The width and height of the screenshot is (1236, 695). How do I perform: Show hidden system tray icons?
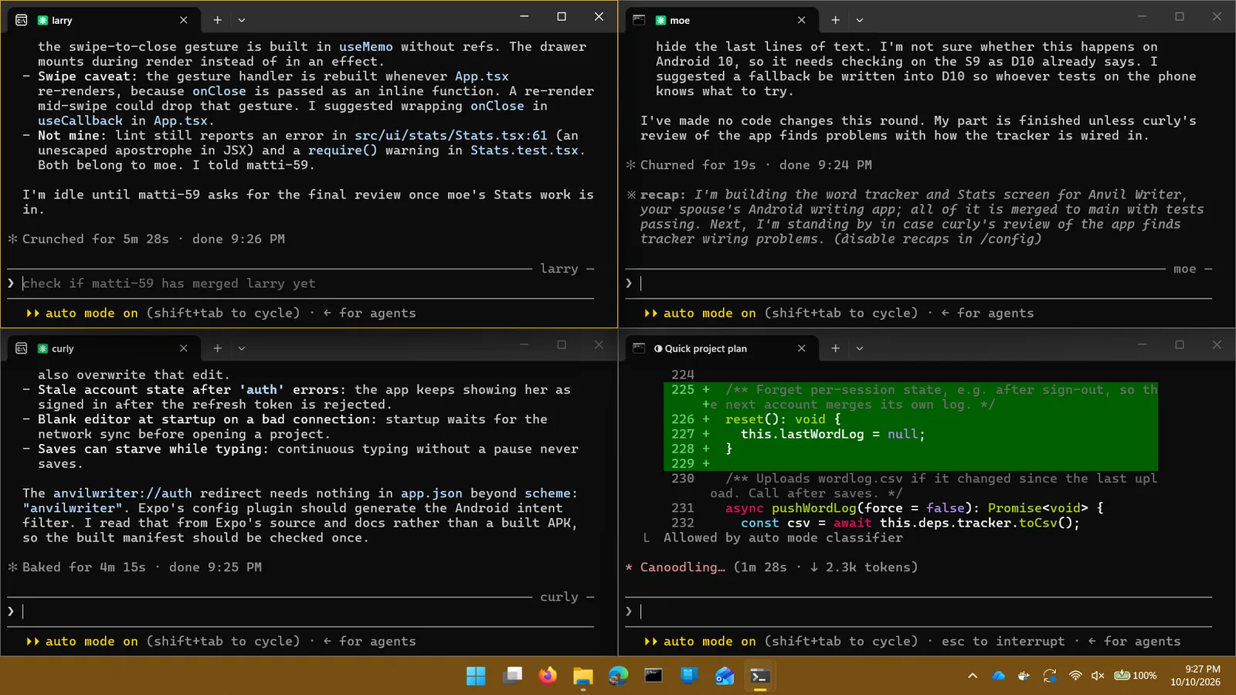(973, 676)
